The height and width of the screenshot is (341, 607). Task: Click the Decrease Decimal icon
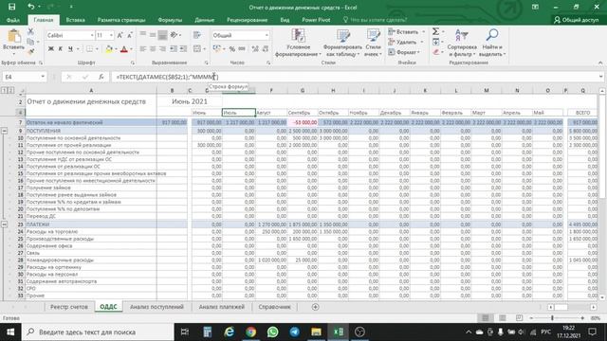tap(266, 48)
